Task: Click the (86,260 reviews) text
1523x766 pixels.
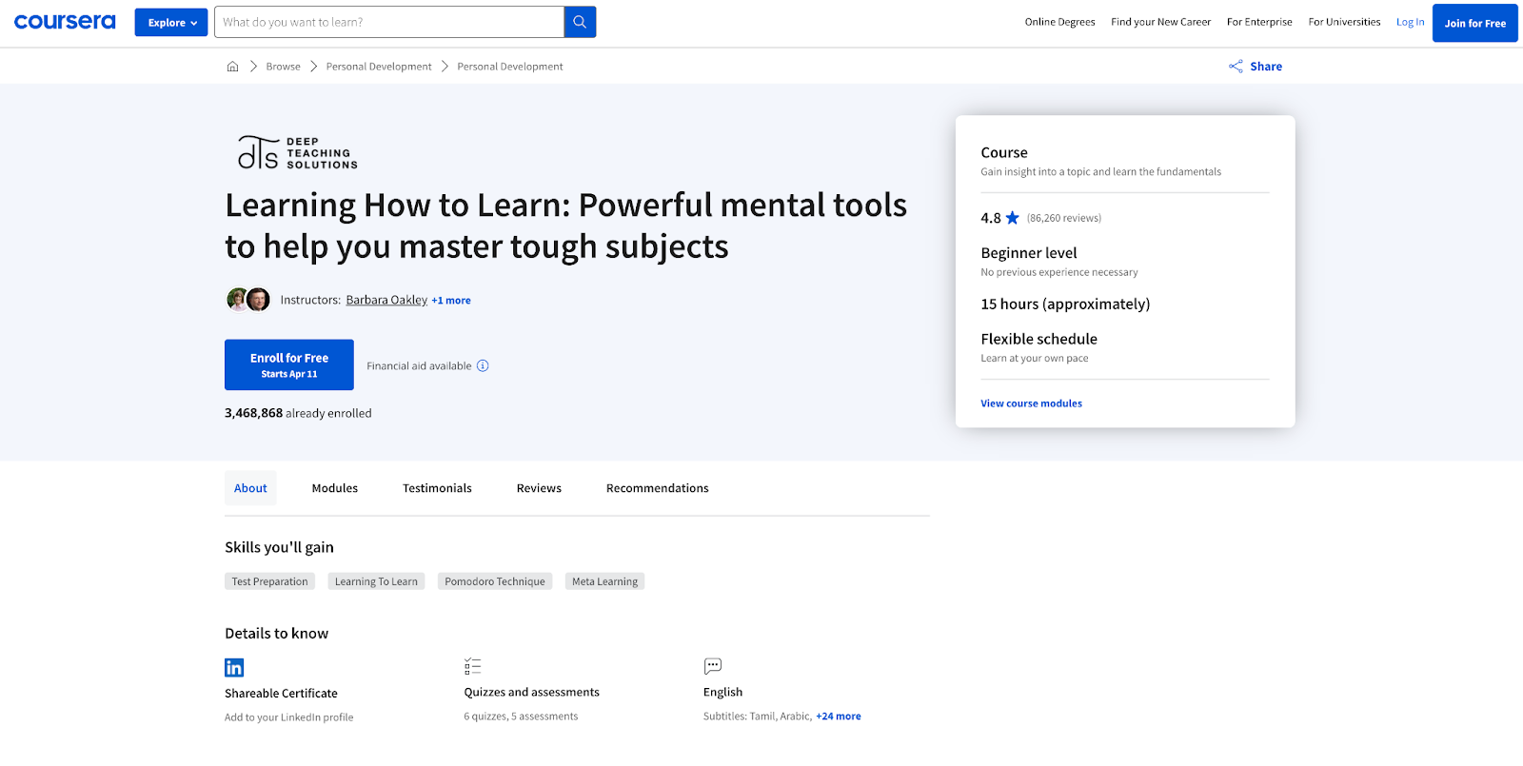Action: coord(1064,218)
